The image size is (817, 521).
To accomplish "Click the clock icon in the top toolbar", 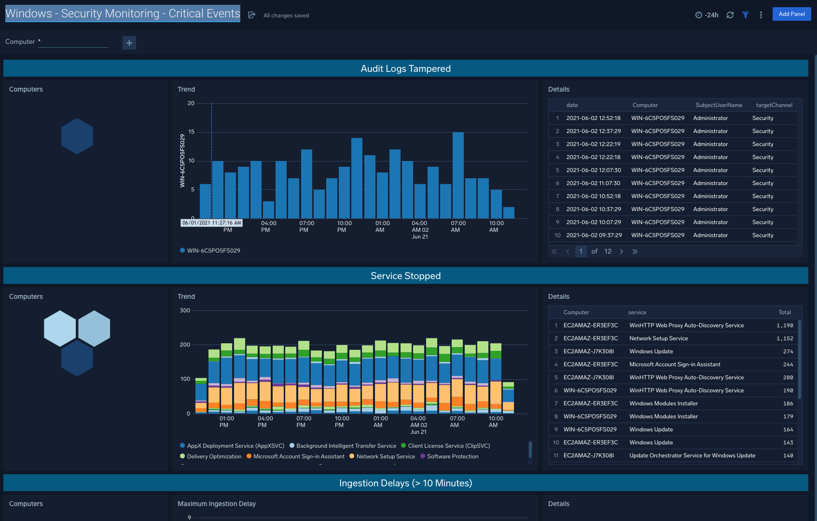I will [x=698, y=15].
